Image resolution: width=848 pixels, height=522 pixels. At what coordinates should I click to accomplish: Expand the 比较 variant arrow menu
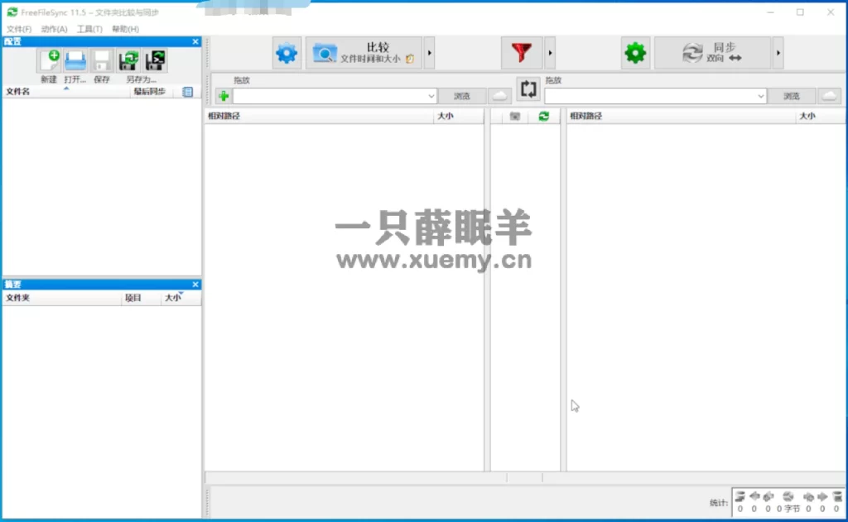[x=430, y=53]
